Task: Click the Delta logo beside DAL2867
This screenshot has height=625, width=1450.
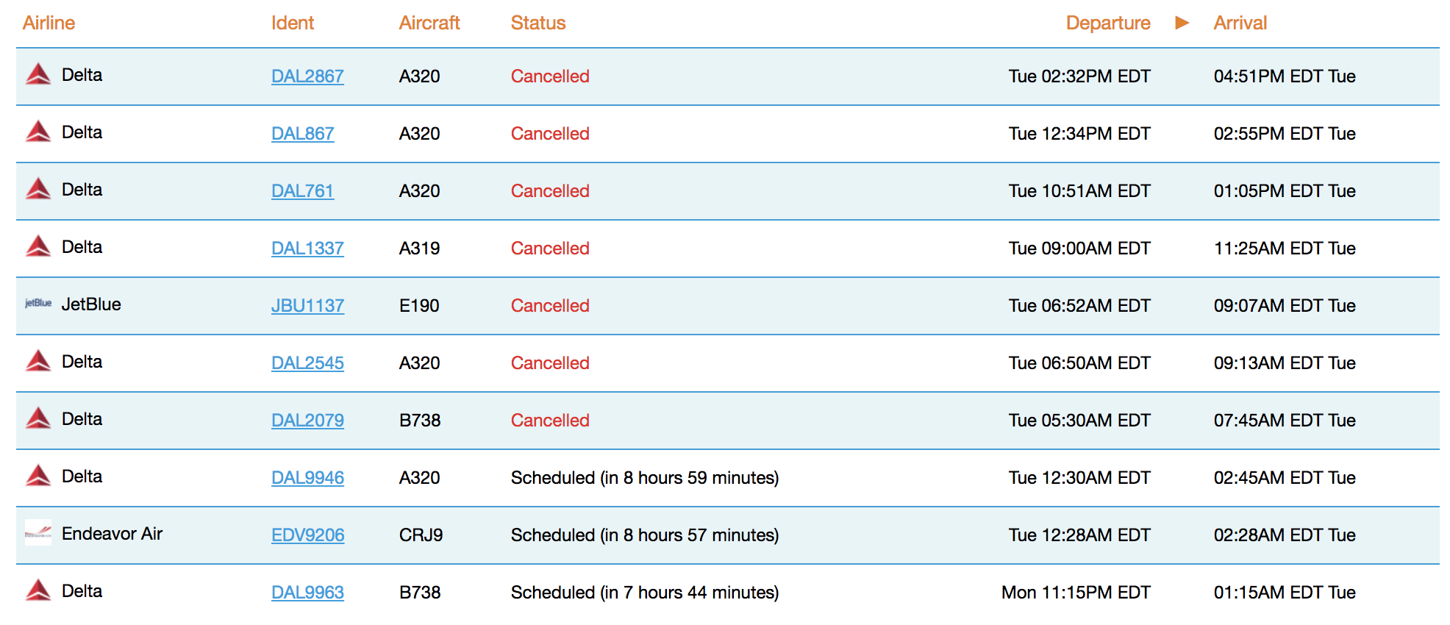Action: click(x=38, y=74)
